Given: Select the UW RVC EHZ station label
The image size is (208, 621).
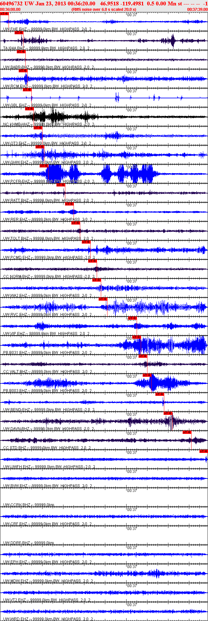Looking at the screenshot, I should 15,315.
